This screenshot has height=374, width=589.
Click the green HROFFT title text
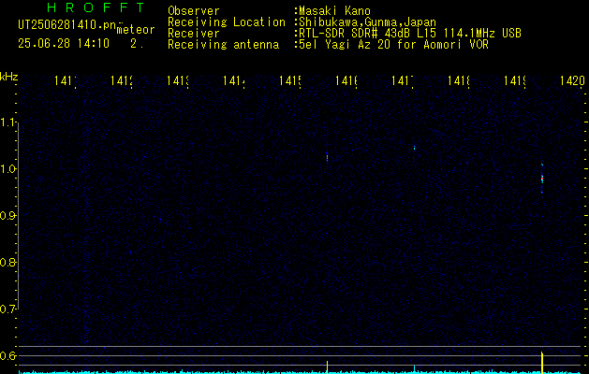96,7
